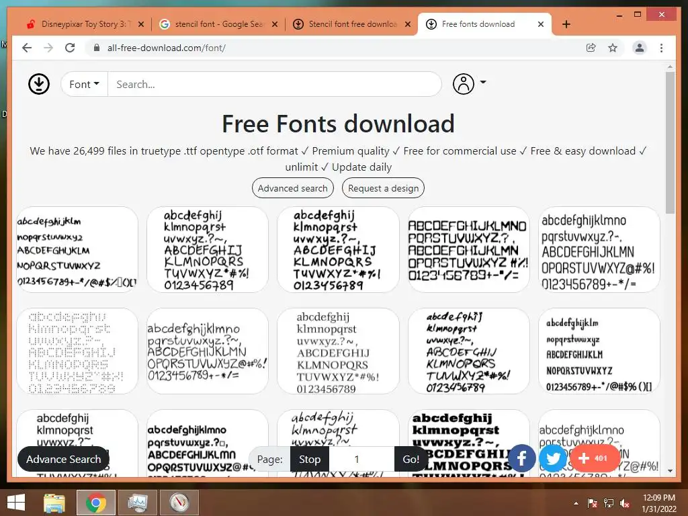
Task: Show hidden tray icons arrow
Action: pyautogui.click(x=576, y=503)
